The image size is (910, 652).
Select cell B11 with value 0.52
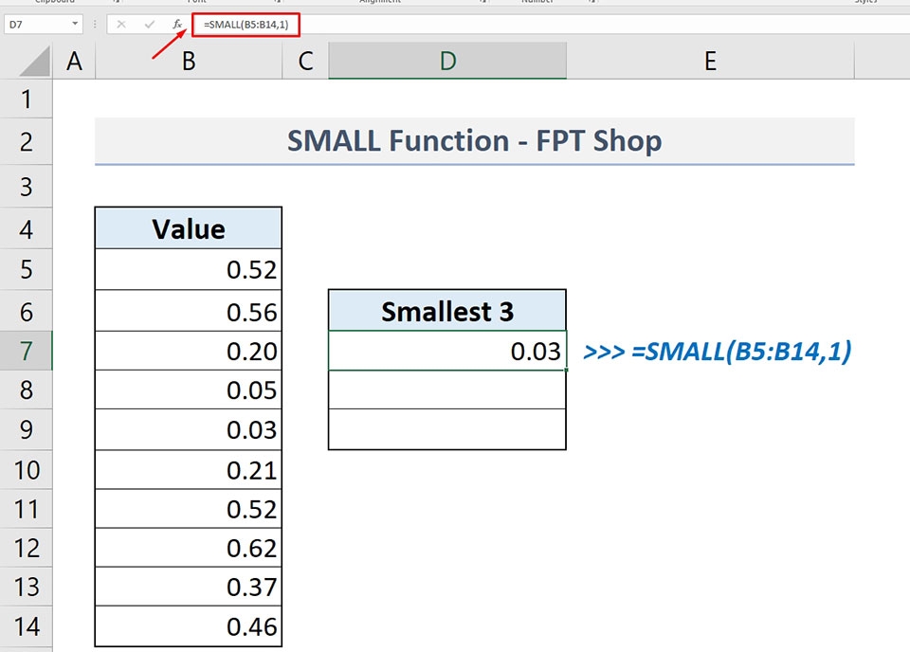click(x=189, y=509)
